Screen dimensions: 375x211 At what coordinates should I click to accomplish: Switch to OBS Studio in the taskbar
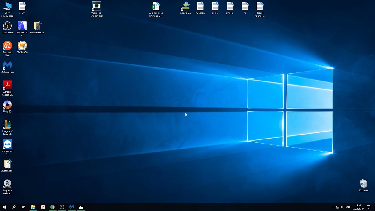coord(62,207)
